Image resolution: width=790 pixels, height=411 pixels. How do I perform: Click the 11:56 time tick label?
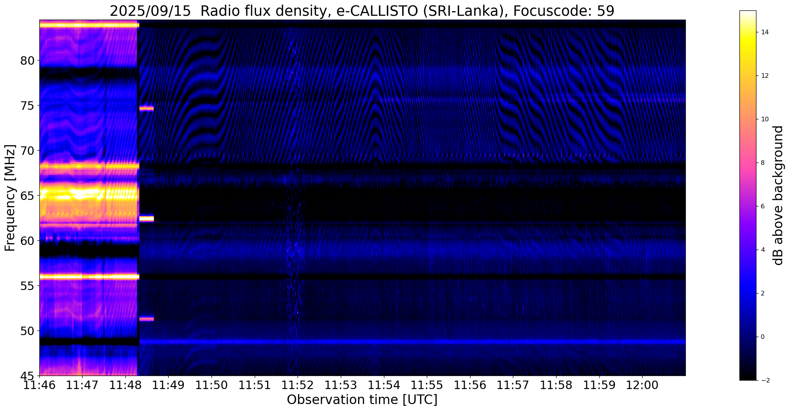(x=470, y=385)
